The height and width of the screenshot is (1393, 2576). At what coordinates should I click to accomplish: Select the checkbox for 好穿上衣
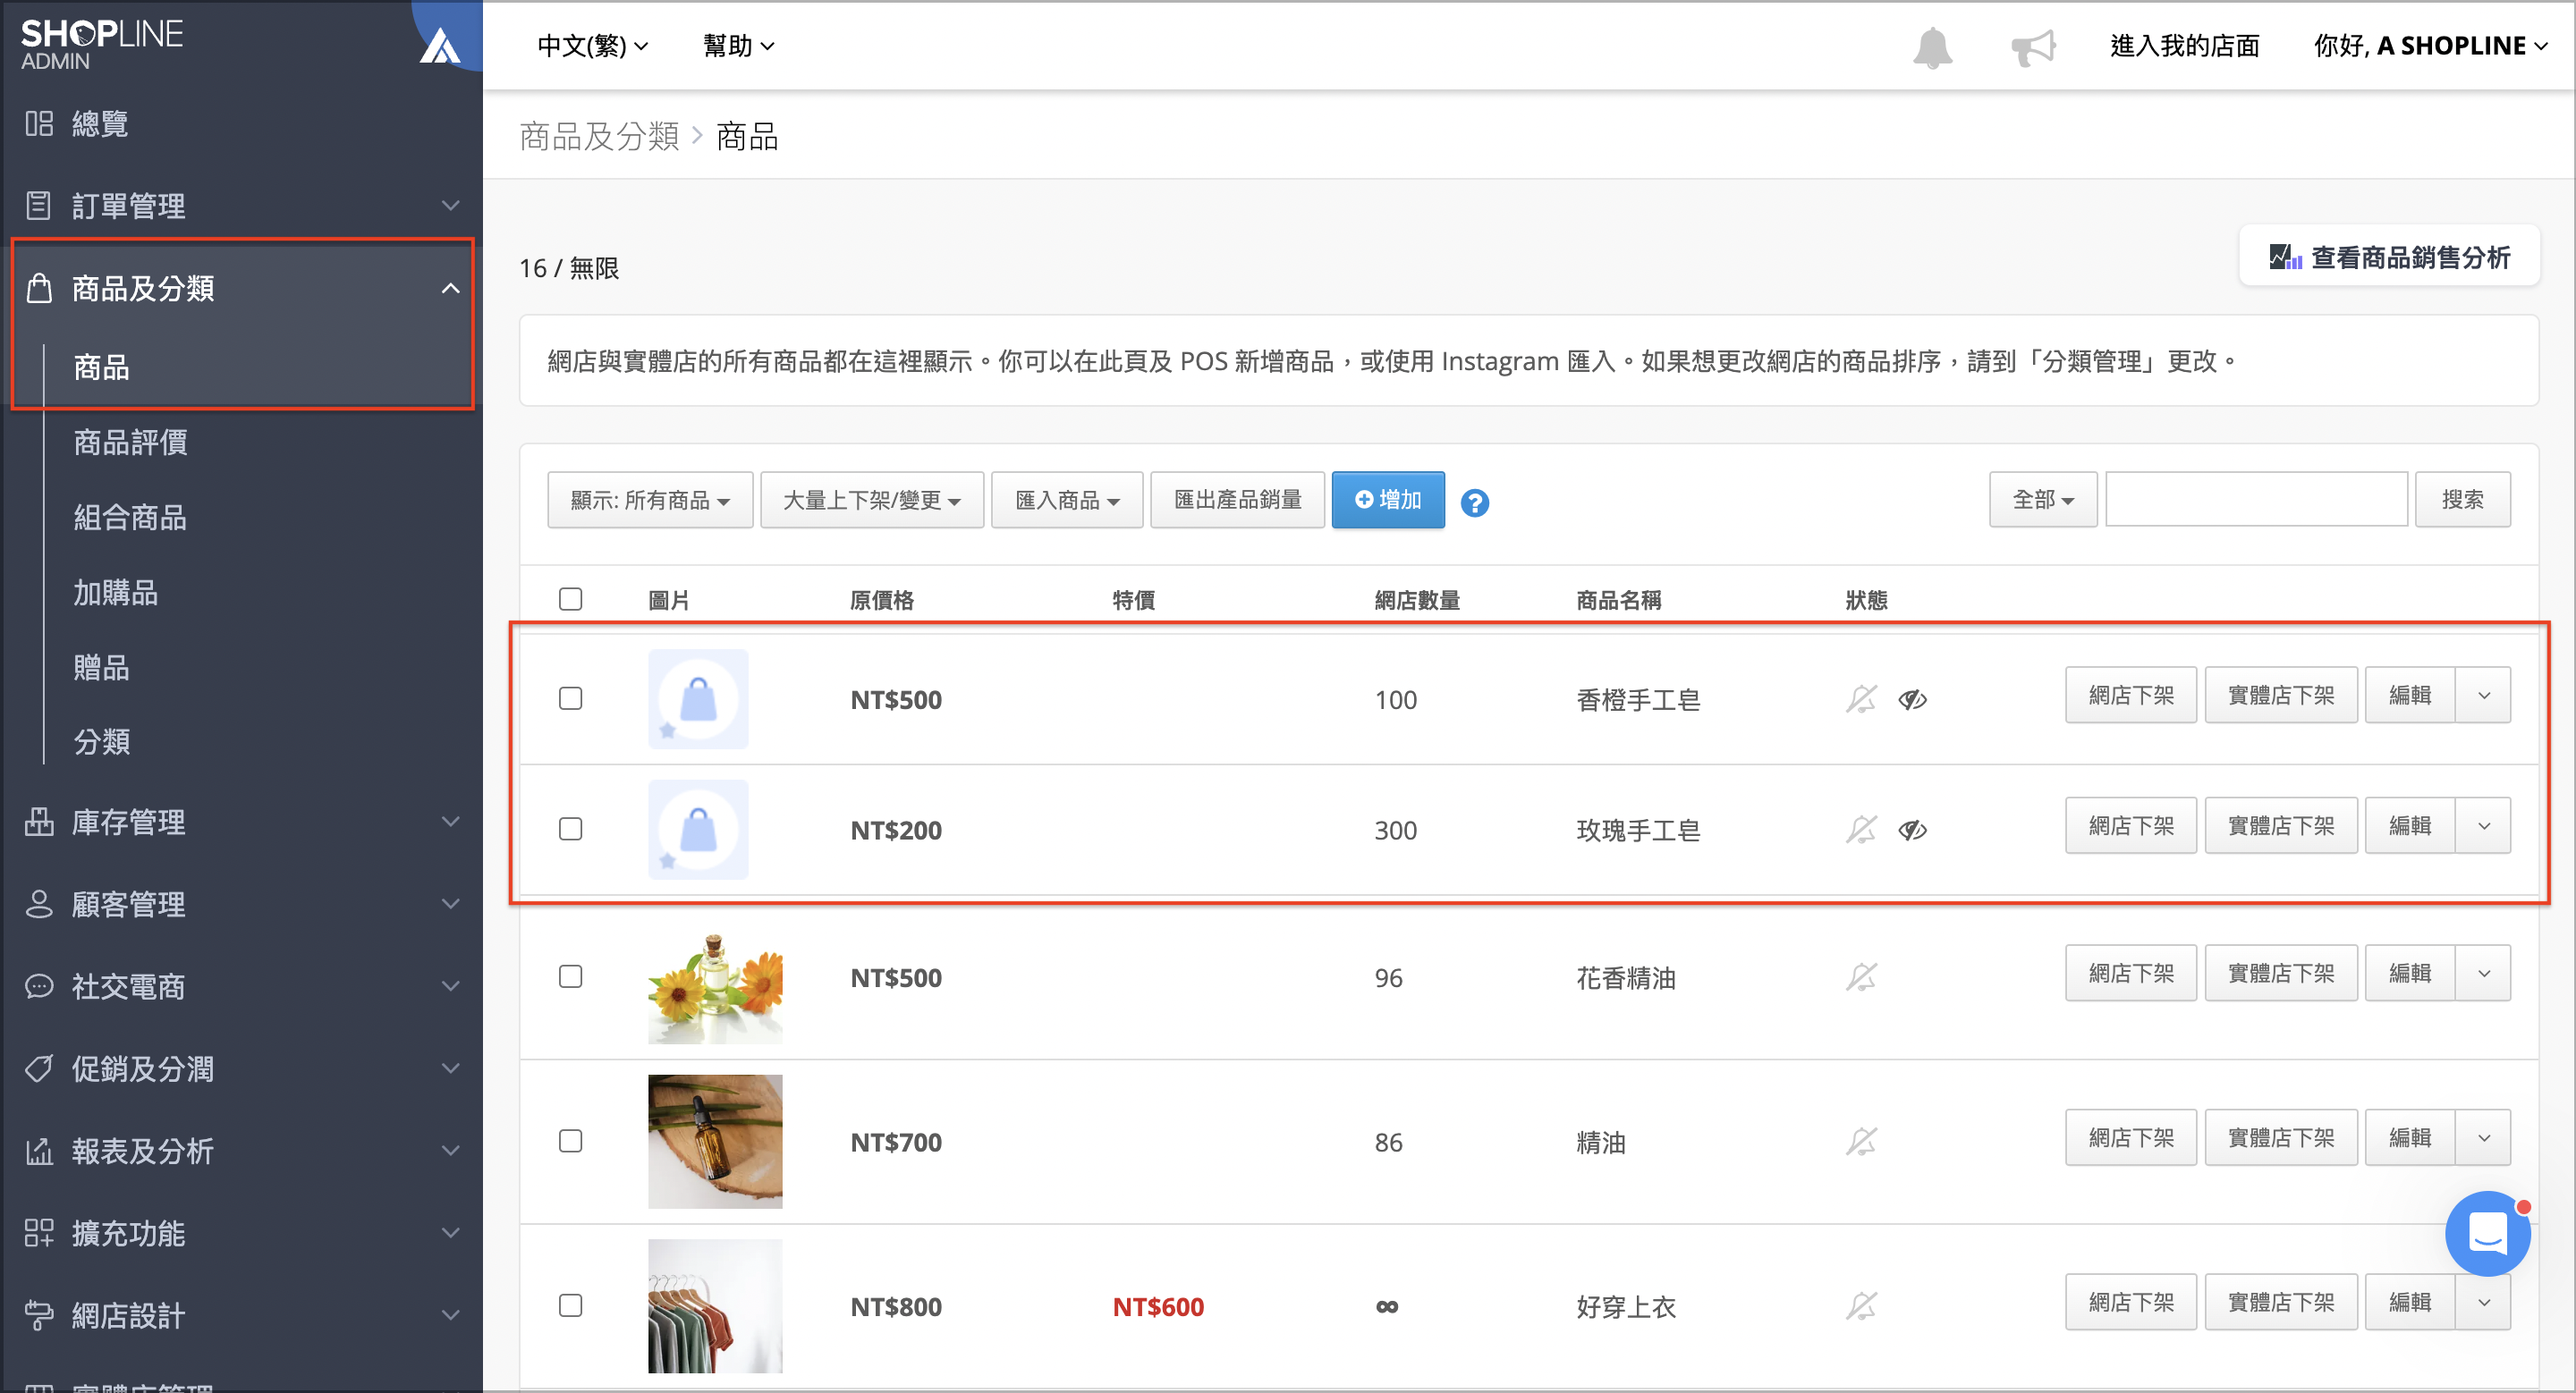[570, 1304]
